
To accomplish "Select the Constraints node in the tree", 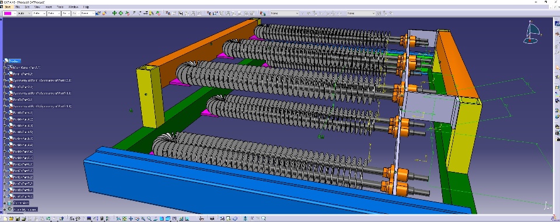I will pyautogui.click(x=20, y=203).
